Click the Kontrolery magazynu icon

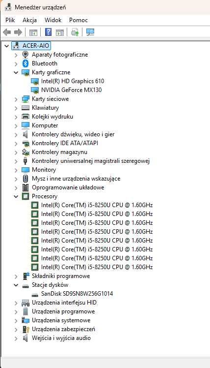[x=26, y=152]
